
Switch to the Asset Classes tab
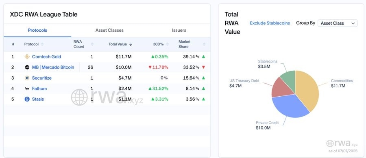point(109,30)
